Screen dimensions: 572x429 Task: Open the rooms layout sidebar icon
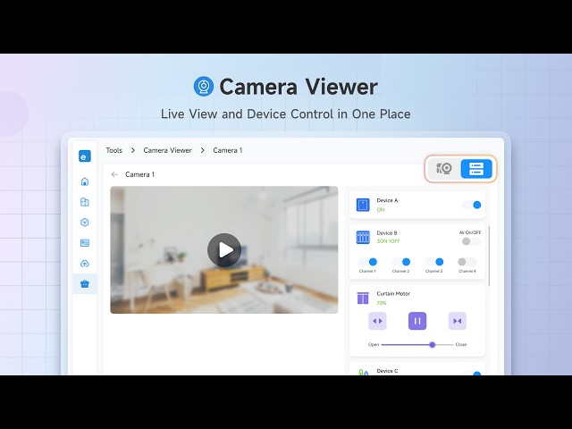[85, 202]
